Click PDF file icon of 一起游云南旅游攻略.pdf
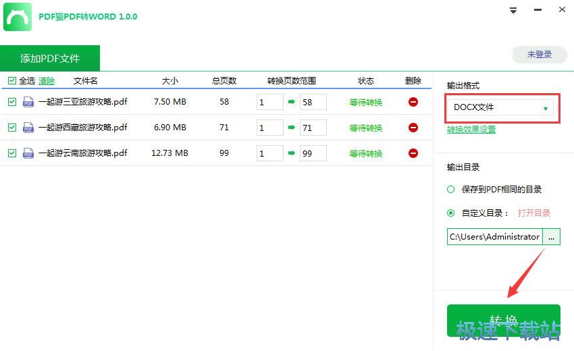 coord(28,153)
